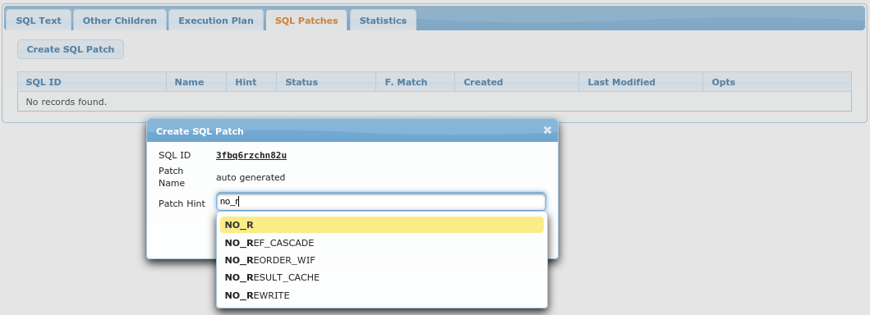Select the NO_R suggestion
The height and width of the screenshot is (315, 870).
[382, 225]
